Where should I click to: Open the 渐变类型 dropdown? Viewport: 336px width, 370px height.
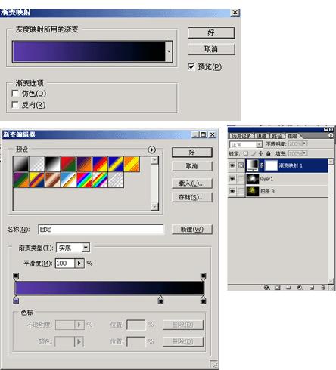pyautogui.click(x=86, y=248)
